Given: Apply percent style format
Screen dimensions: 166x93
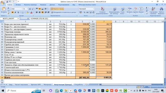Looking at the screenshot, I should 85,12.
